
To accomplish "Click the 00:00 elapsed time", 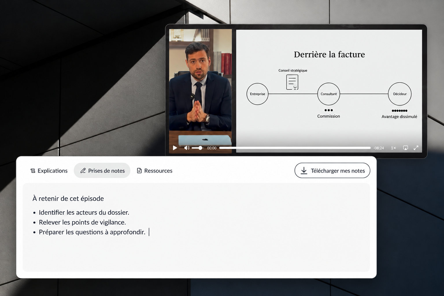I will click(x=212, y=148).
